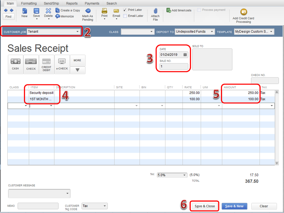Open the Item dropdown in new row
284x213 pixels.
pyautogui.click(x=51, y=106)
